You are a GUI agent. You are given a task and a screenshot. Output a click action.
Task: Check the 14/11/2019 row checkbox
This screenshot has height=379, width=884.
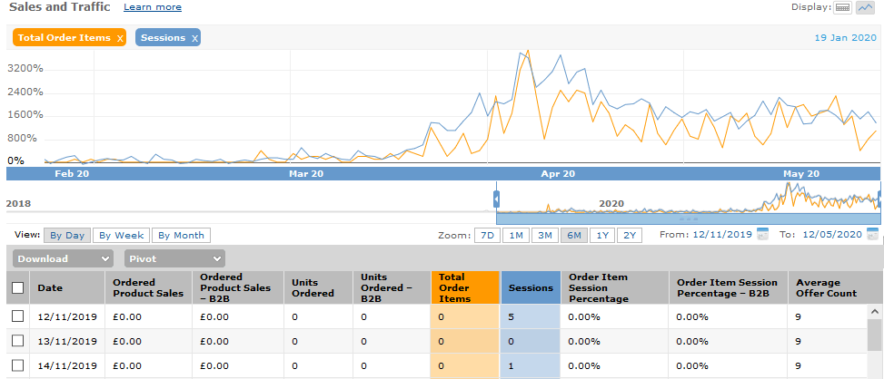pos(17,365)
